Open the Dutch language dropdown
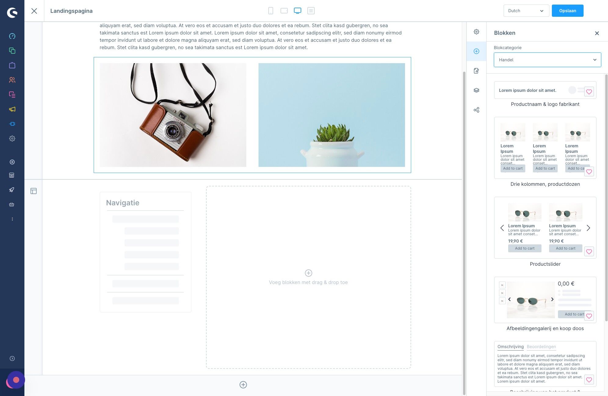 click(526, 11)
